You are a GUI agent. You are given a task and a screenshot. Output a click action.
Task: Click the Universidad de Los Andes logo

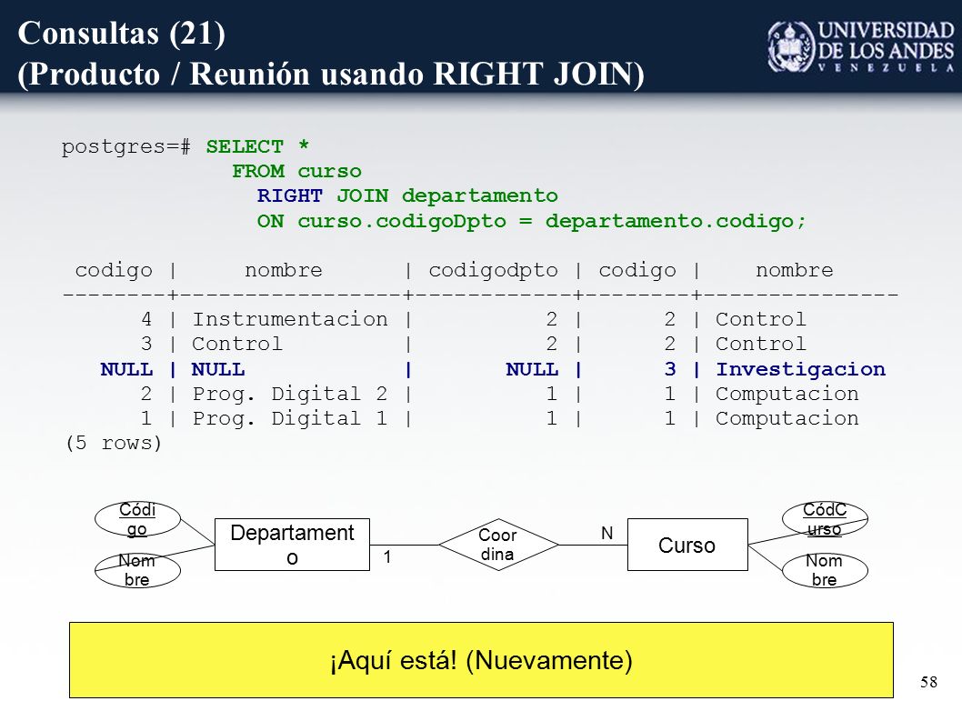(x=861, y=46)
